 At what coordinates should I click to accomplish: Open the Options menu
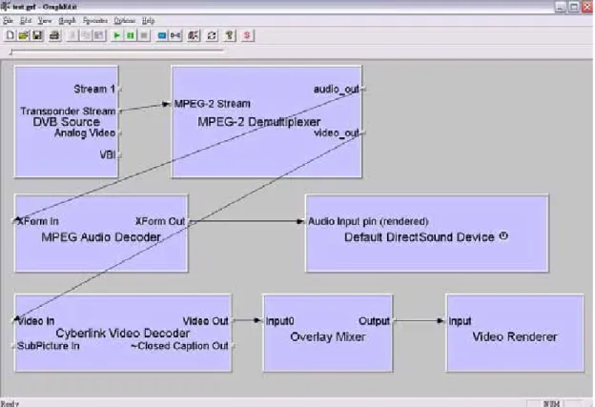pyautogui.click(x=125, y=20)
